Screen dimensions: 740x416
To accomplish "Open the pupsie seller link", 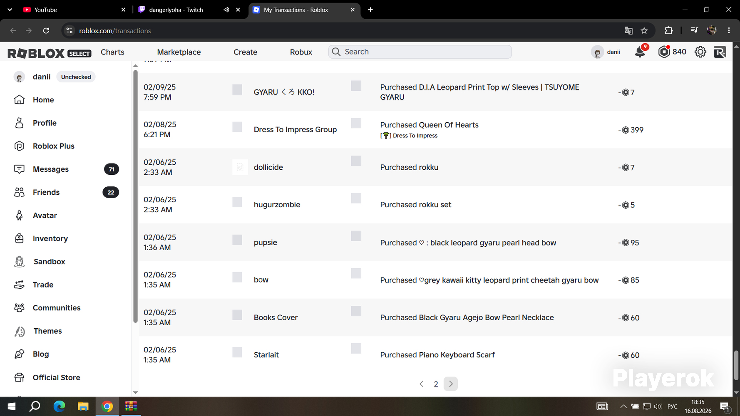I will (265, 243).
